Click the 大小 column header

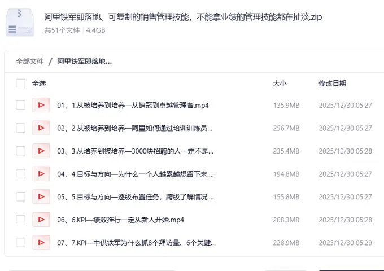[280, 84]
